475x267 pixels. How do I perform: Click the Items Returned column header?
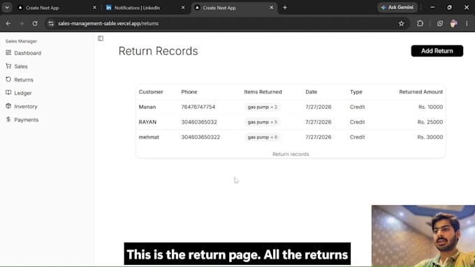point(263,92)
